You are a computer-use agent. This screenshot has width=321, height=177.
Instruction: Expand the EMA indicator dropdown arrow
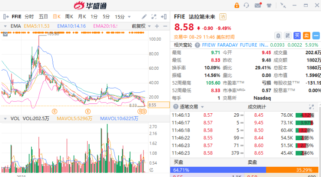[x=5, y=26]
